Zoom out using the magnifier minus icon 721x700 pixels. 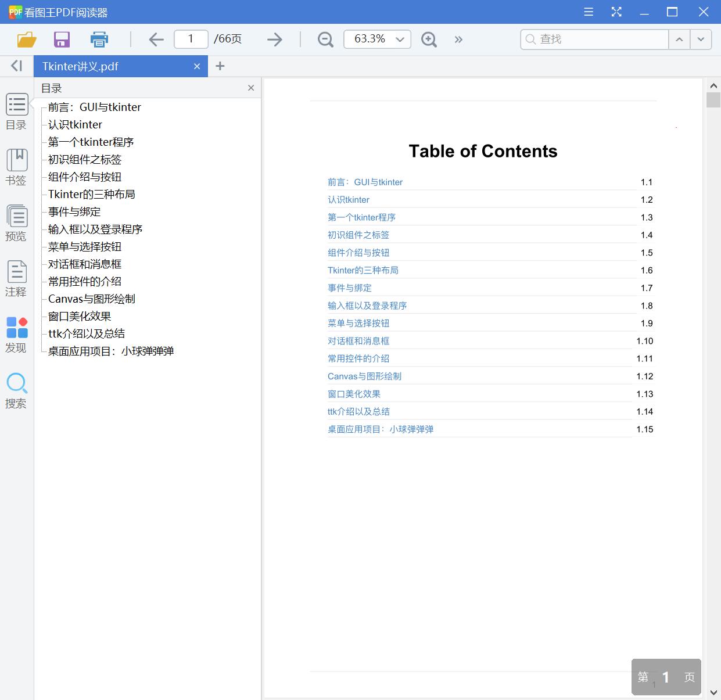[325, 39]
